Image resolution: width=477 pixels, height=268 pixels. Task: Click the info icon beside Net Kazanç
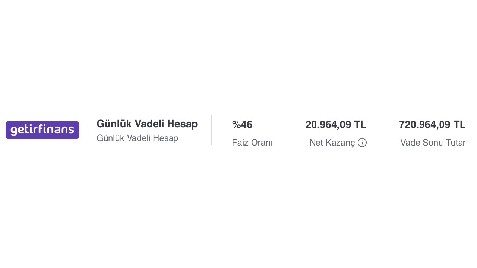point(362,143)
